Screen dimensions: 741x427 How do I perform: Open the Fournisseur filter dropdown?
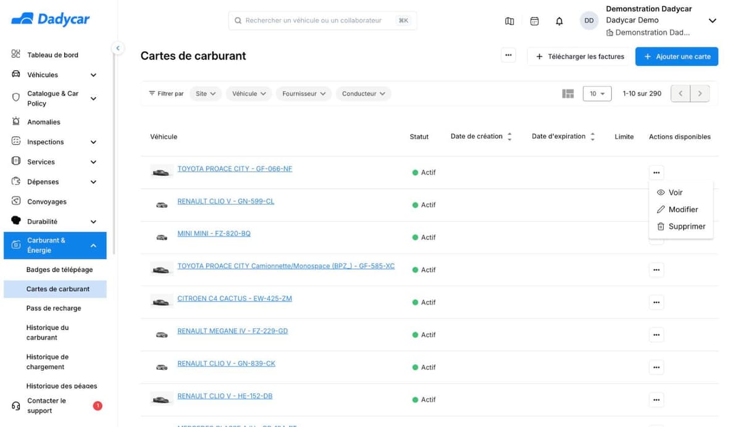[304, 94]
